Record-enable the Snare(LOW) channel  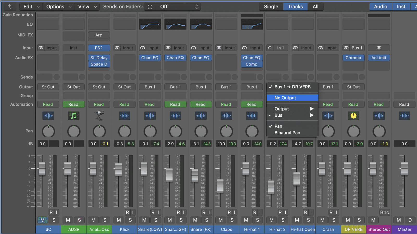click(x=153, y=212)
